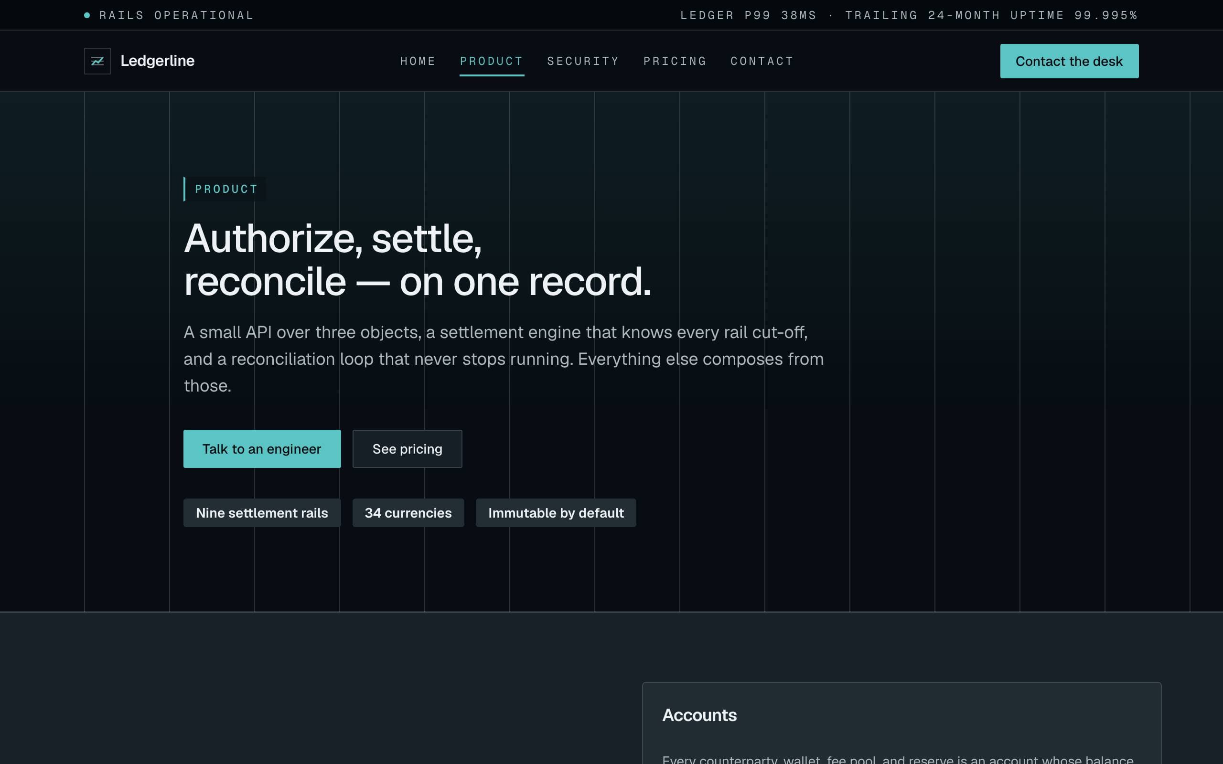Go to the Security nav item

(x=583, y=61)
